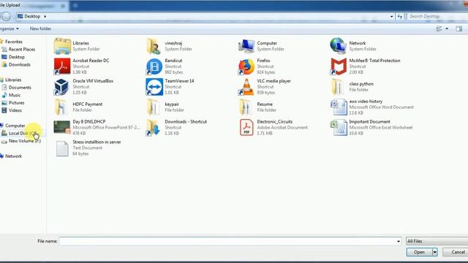Screen dimensions: 468x263
Task: Select Libraries in the navigation pane
Action: pos(13,80)
